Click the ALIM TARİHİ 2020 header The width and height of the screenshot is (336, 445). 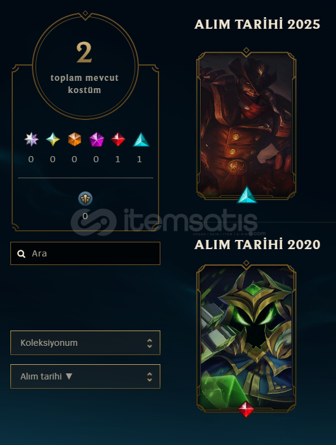point(257,244)
